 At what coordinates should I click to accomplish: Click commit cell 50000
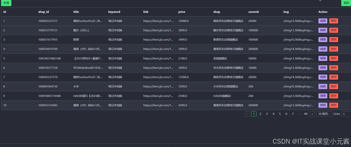pos(252,58)
